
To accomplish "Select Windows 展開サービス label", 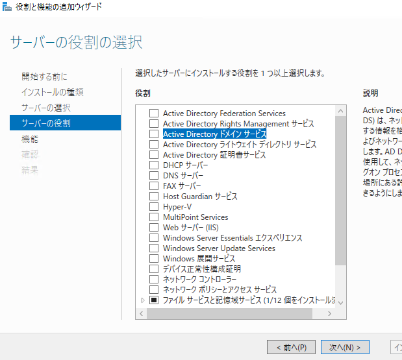I will coord(199,259).
